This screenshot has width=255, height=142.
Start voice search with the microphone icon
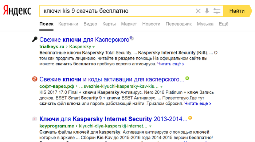click(207, 11)
